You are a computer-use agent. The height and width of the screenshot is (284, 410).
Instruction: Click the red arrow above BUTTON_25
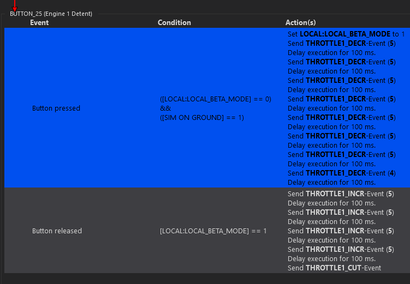[14, 5]
